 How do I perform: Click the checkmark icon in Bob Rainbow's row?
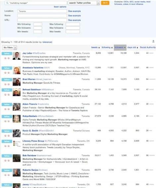(x=5, y=161)
